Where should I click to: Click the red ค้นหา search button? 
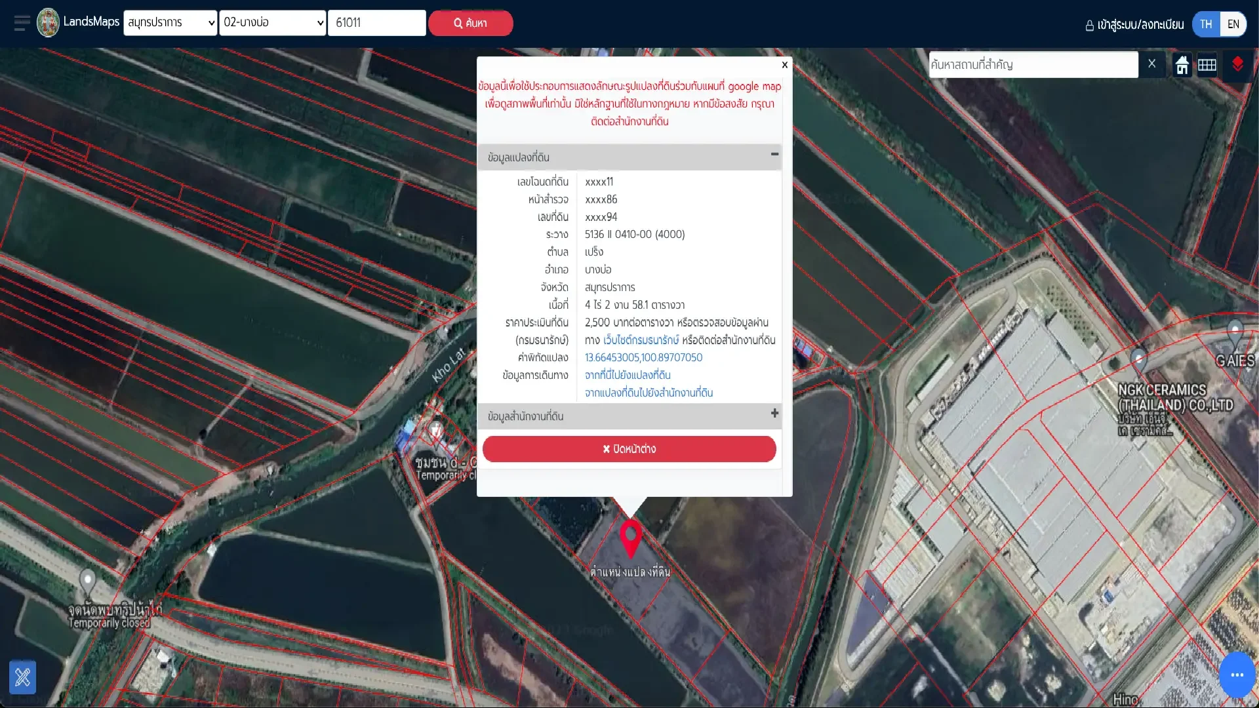pos(470,23)
